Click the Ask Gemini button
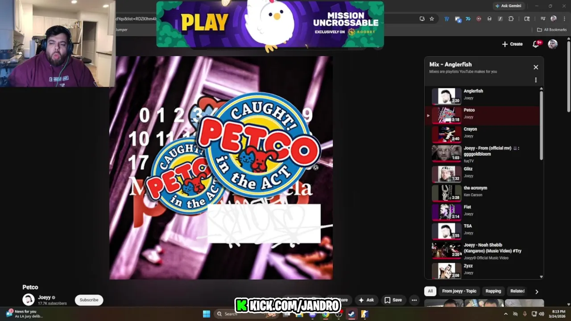Viewport: 571px width, 321px height. (x=508, y=6)
